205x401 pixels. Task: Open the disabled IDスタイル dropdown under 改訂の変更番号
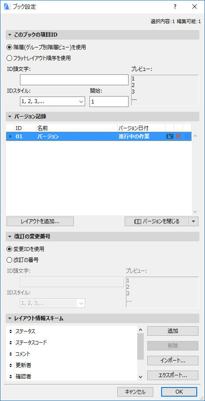click(x=52, y=303)
